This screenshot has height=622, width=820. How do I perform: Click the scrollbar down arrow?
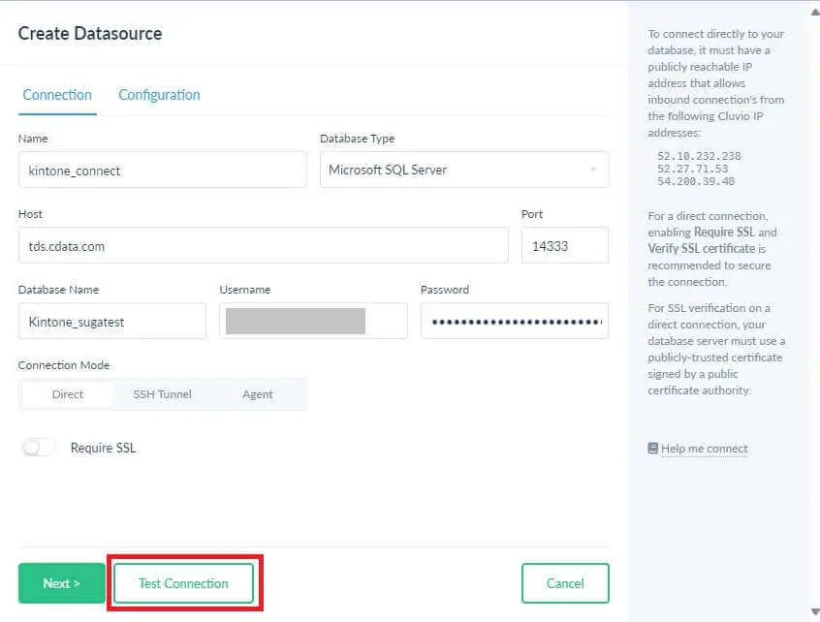pos(812,612)
